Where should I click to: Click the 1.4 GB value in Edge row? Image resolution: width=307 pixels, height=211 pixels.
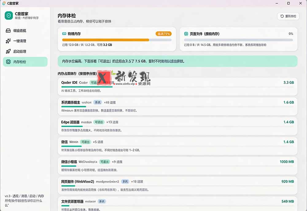(289, 122)
